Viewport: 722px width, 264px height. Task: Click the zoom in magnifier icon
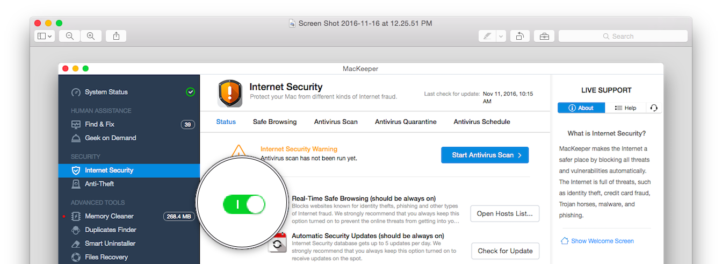(91, 36)
